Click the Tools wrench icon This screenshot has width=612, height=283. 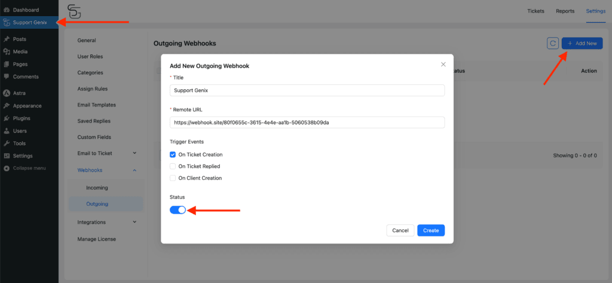(6, 143)
